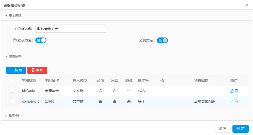Click the trash icon for companyId row
Image resolution: width=253 pixels, height=135 pixels.
tap(236, 101)
